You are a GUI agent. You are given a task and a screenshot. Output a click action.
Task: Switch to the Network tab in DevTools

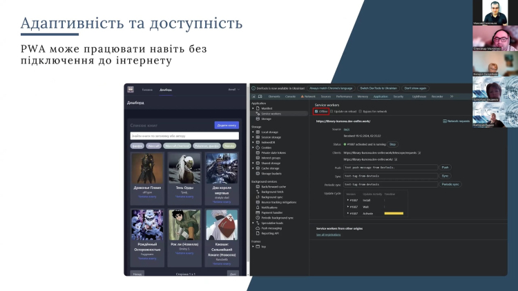[309, 97]
